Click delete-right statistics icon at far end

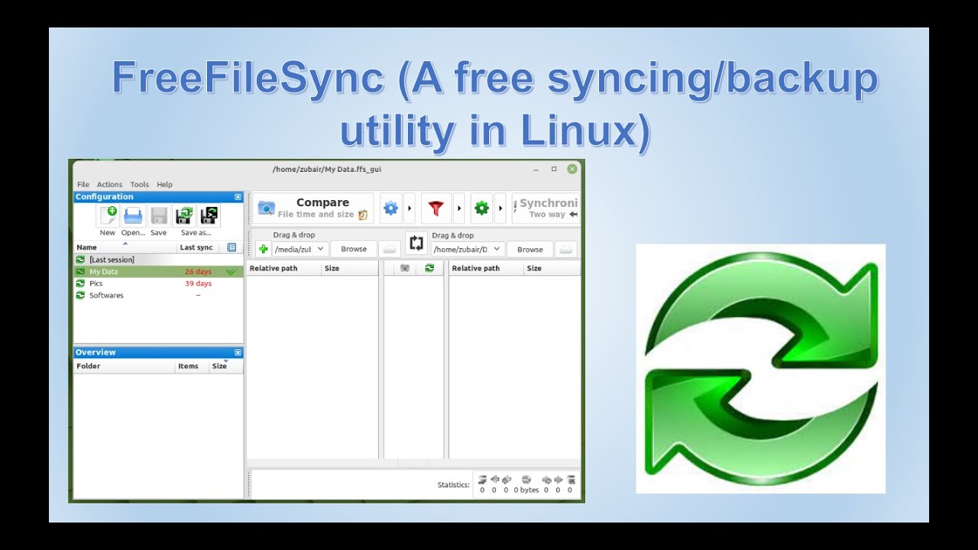tap(571, 480)
